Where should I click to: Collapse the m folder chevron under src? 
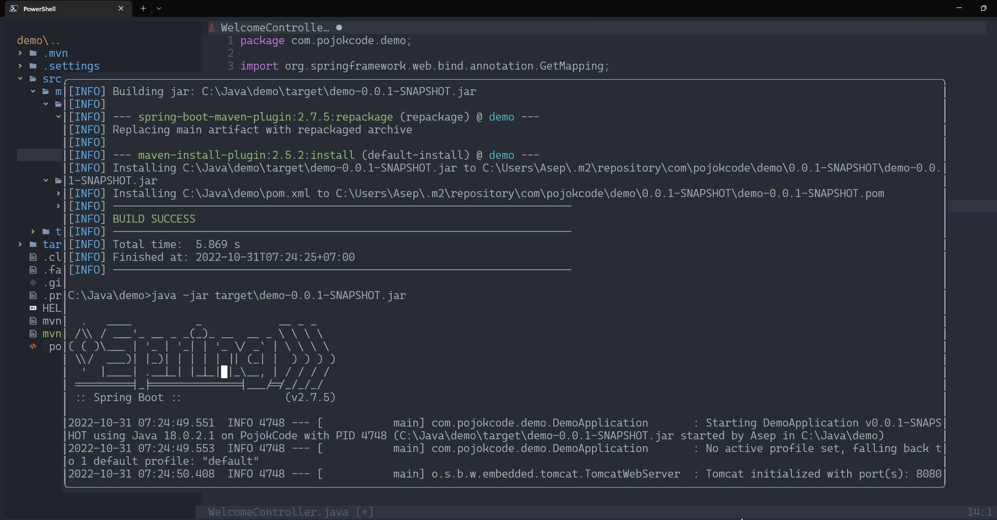click(x=33, y=91)
